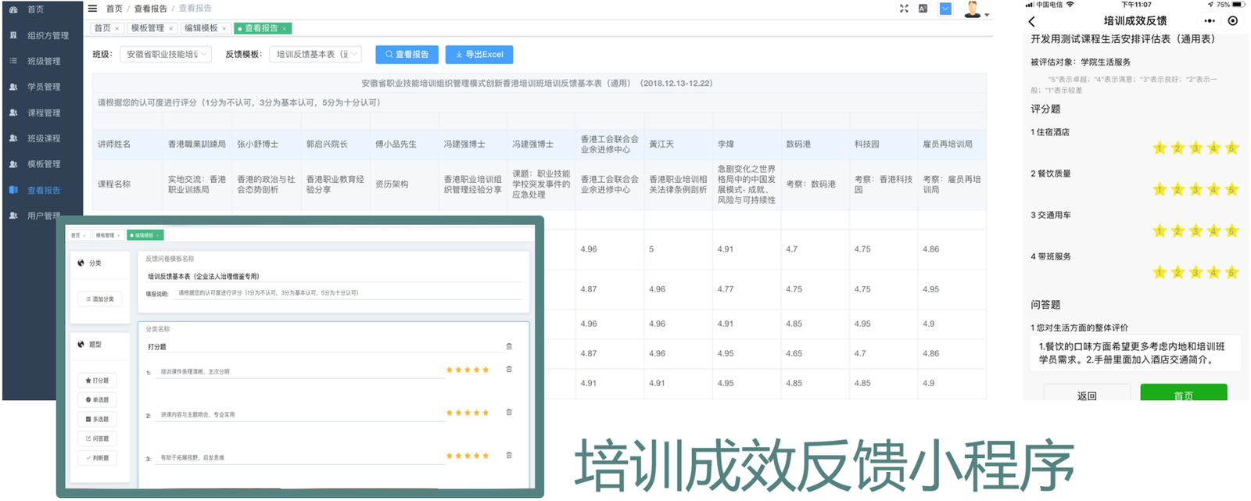Click the green 首页 button in the mini program

coord(1184,394)
